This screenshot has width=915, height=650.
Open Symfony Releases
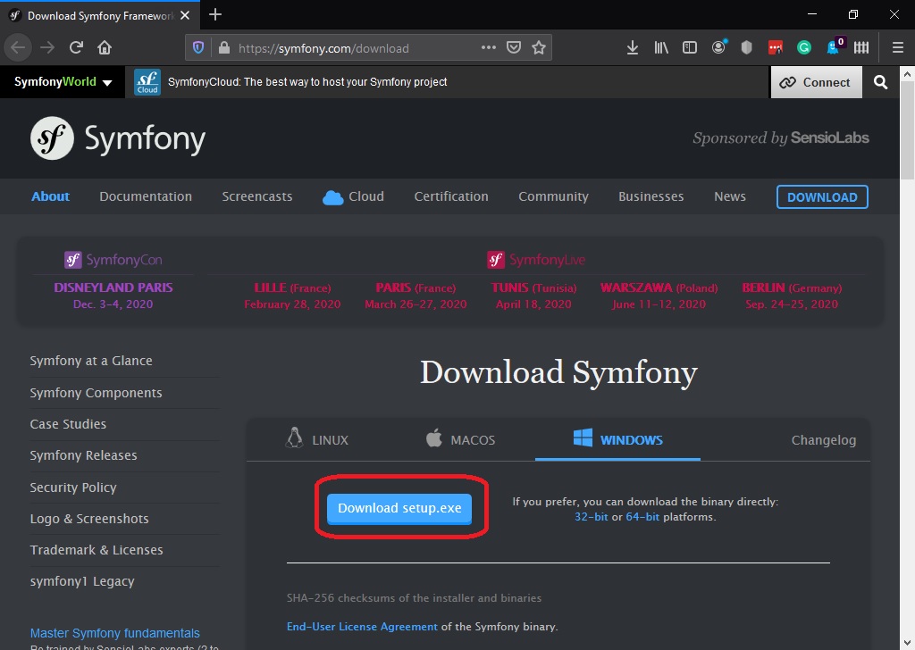pyautogui.click(x=83, y=455)
